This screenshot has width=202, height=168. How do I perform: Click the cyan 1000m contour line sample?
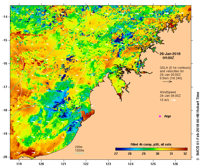(x=79, y=153)
